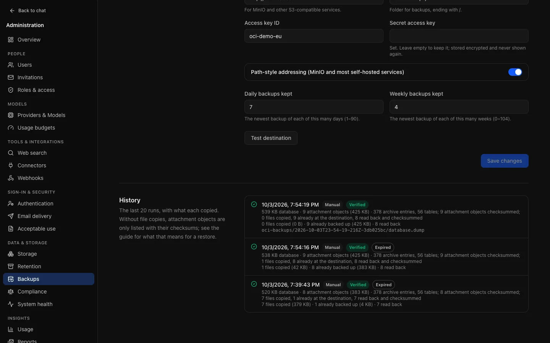Click the oci-backups database.dump path text
550x343 pixels.
(x=343, y=230)
